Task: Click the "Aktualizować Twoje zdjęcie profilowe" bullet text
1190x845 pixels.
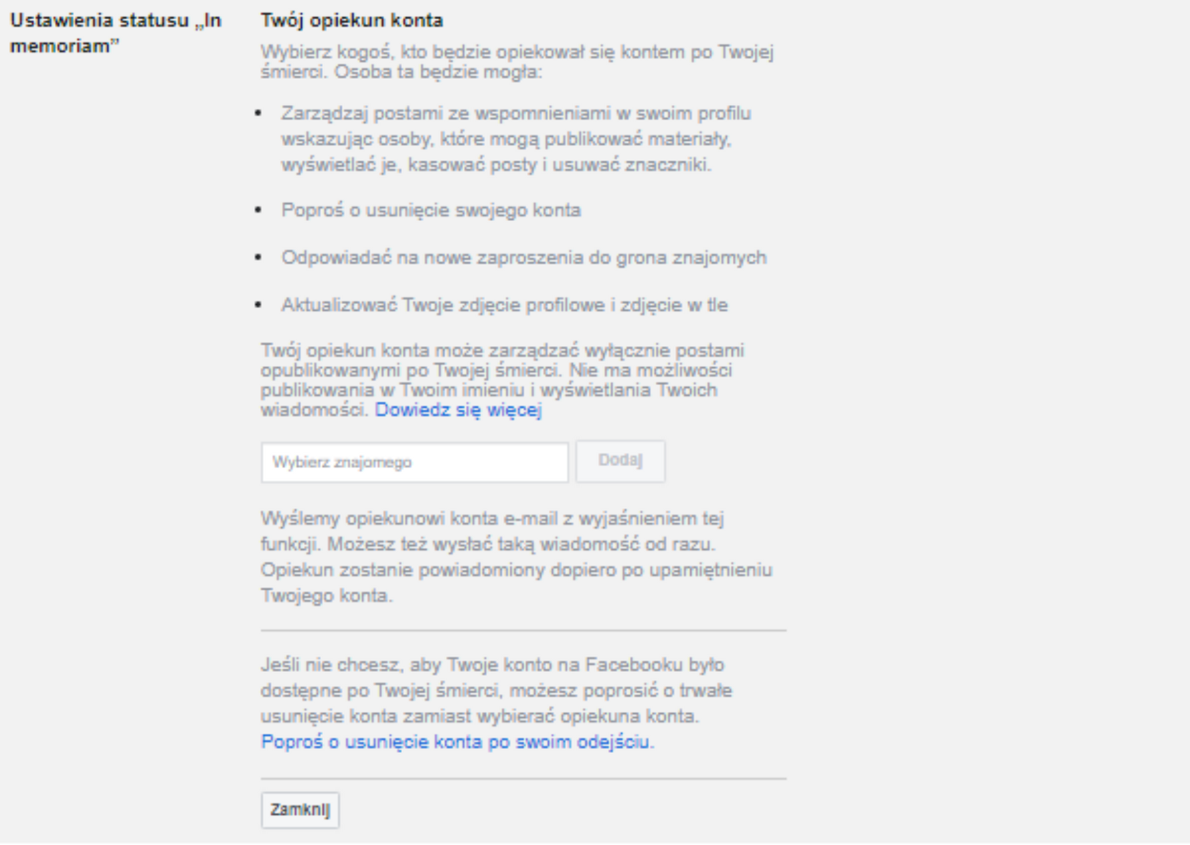Action: [504, 305]
